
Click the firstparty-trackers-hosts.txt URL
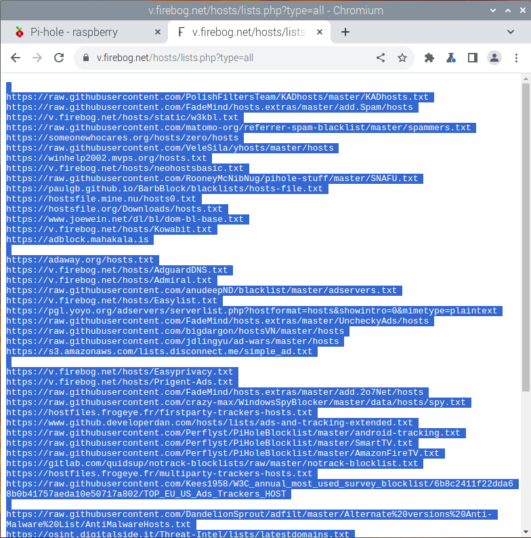point(159,412)
